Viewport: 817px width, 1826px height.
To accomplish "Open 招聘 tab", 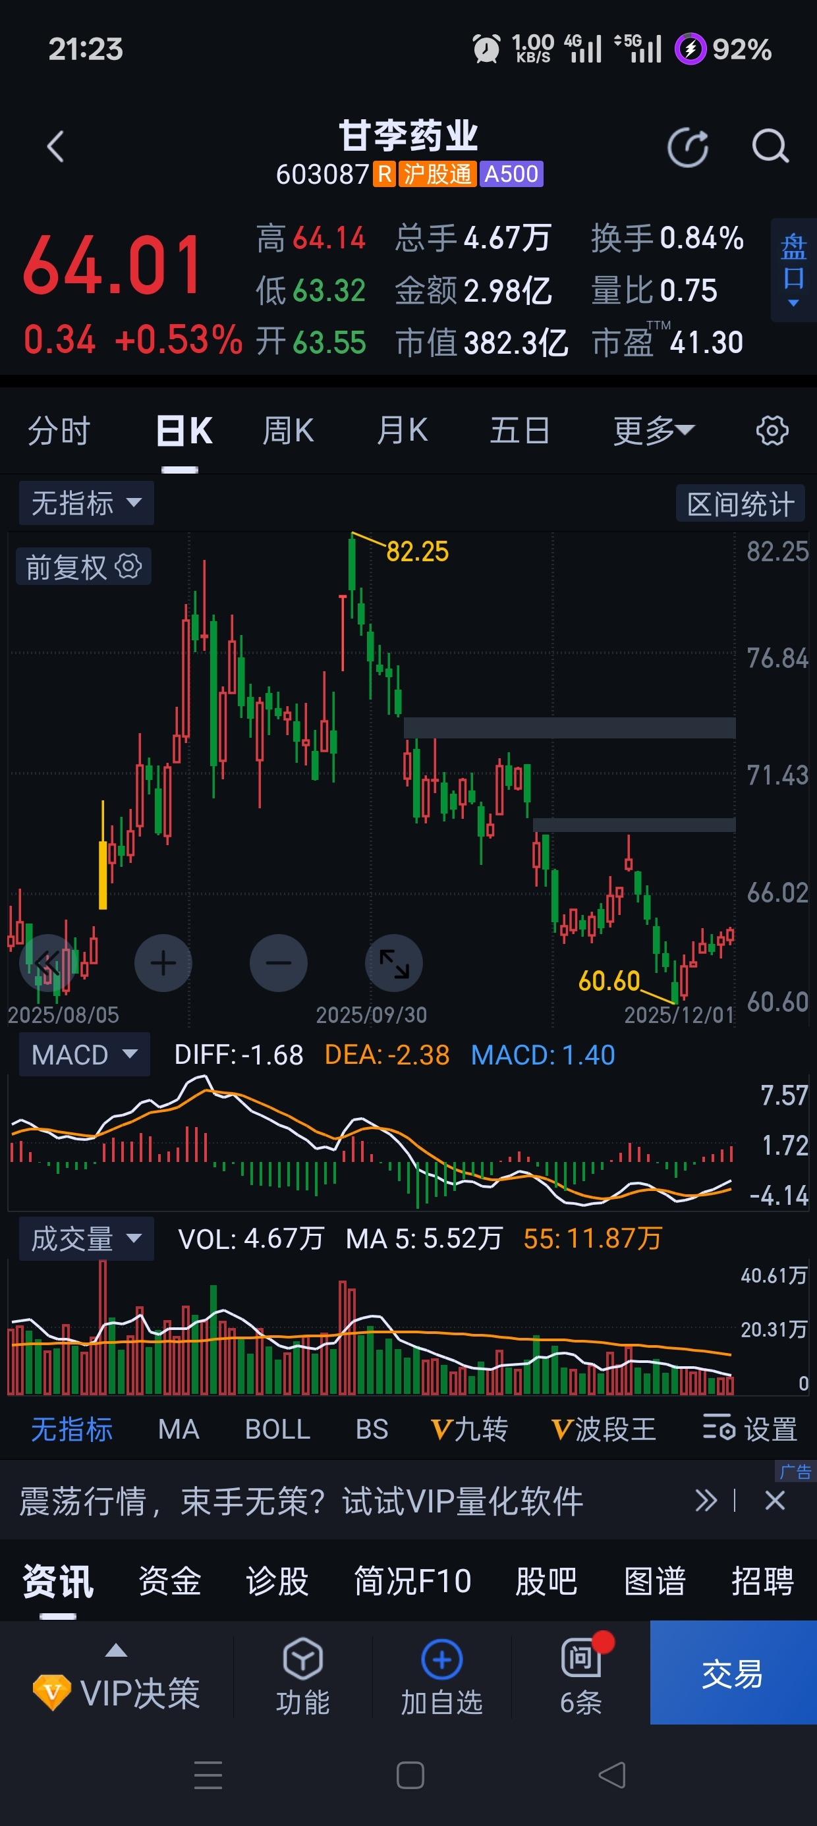I will pyautogui.click(x=762, y=1581).
